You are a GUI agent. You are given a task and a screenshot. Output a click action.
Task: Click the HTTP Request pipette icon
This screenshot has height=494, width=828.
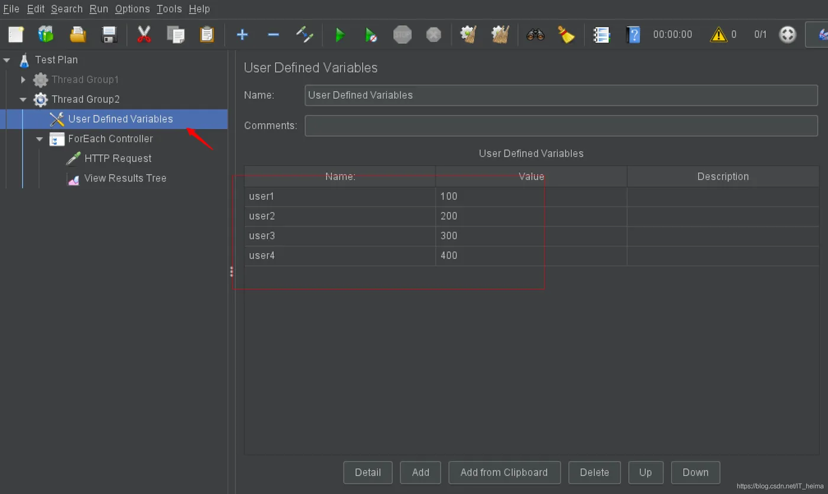(73, 159)
